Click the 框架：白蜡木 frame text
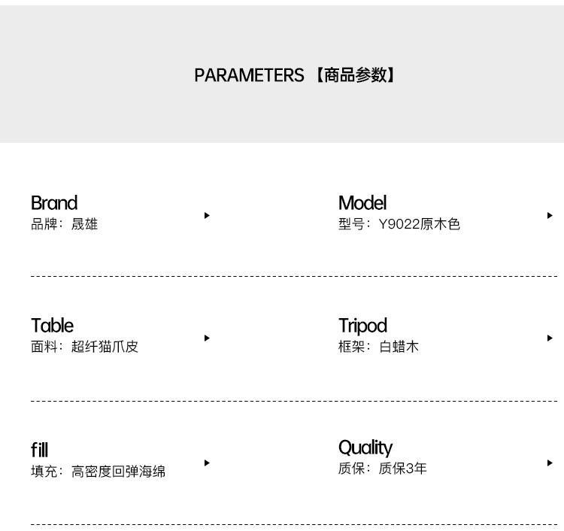The width and height of the screenshot is (564, 531). click(378, 347)
